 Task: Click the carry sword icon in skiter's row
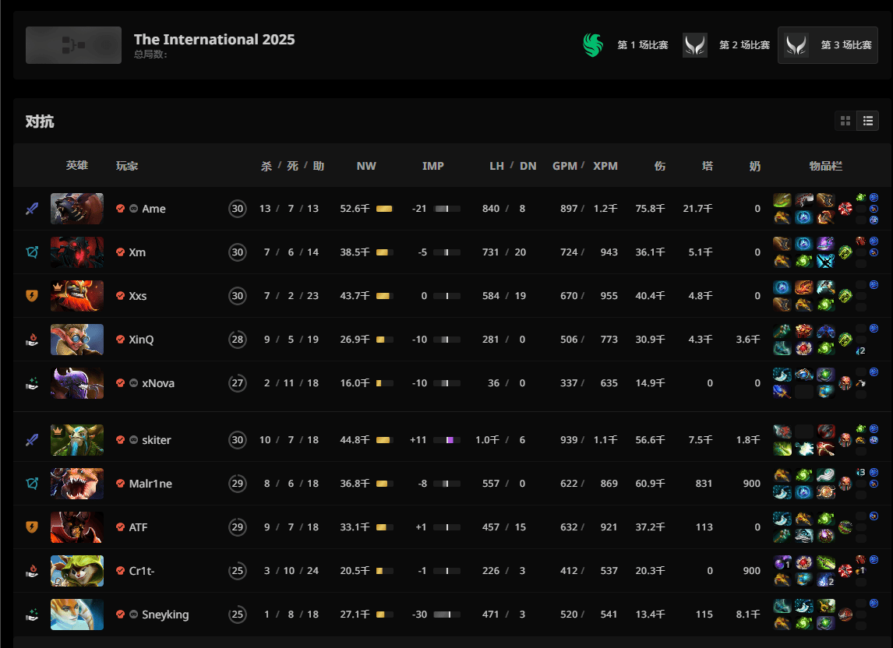[32, 440]
